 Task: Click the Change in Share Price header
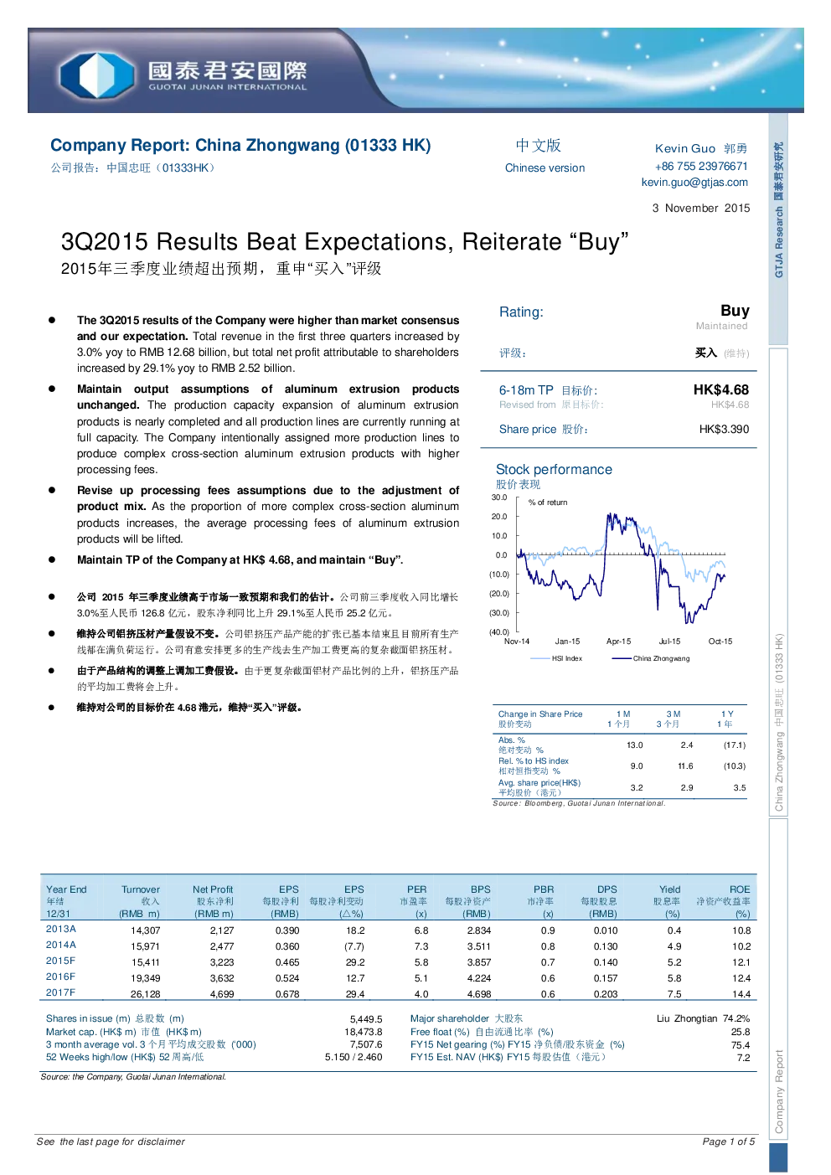pos(540,714)
